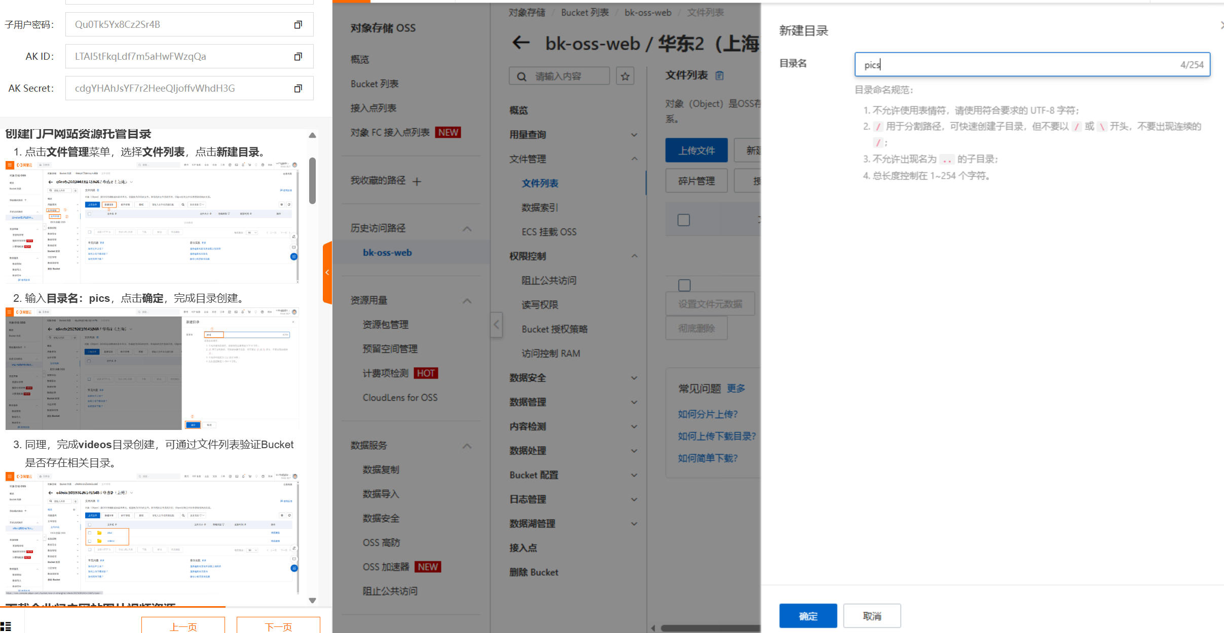Viewport: 1224px width, 633px height.
Task: Click the plus icon next to 我收藏的路径
Action: pyautogui.click(x=417, y=182)
